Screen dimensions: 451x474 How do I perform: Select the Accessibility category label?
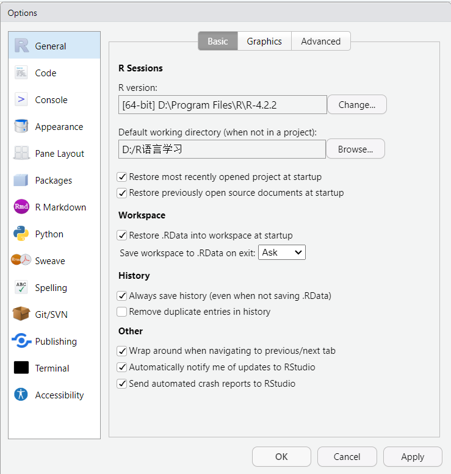59,395
